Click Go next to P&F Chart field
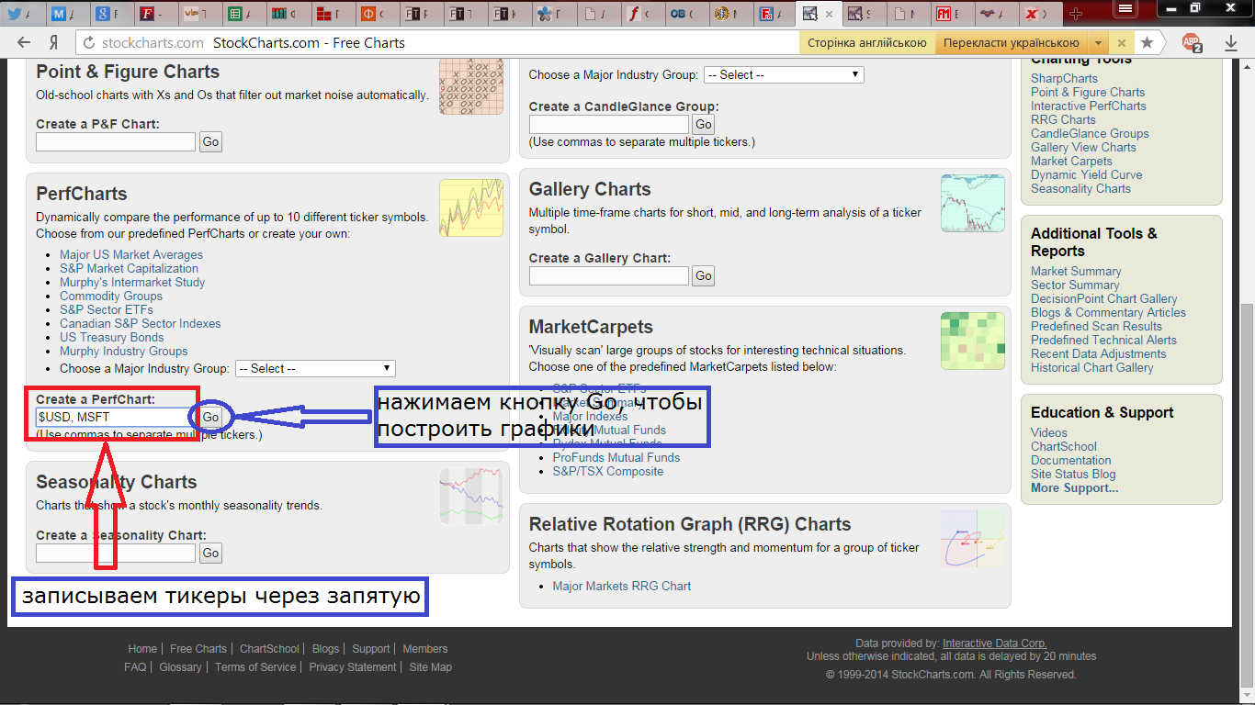Screen dimensions: 1255x705 (x=211, y=141)
